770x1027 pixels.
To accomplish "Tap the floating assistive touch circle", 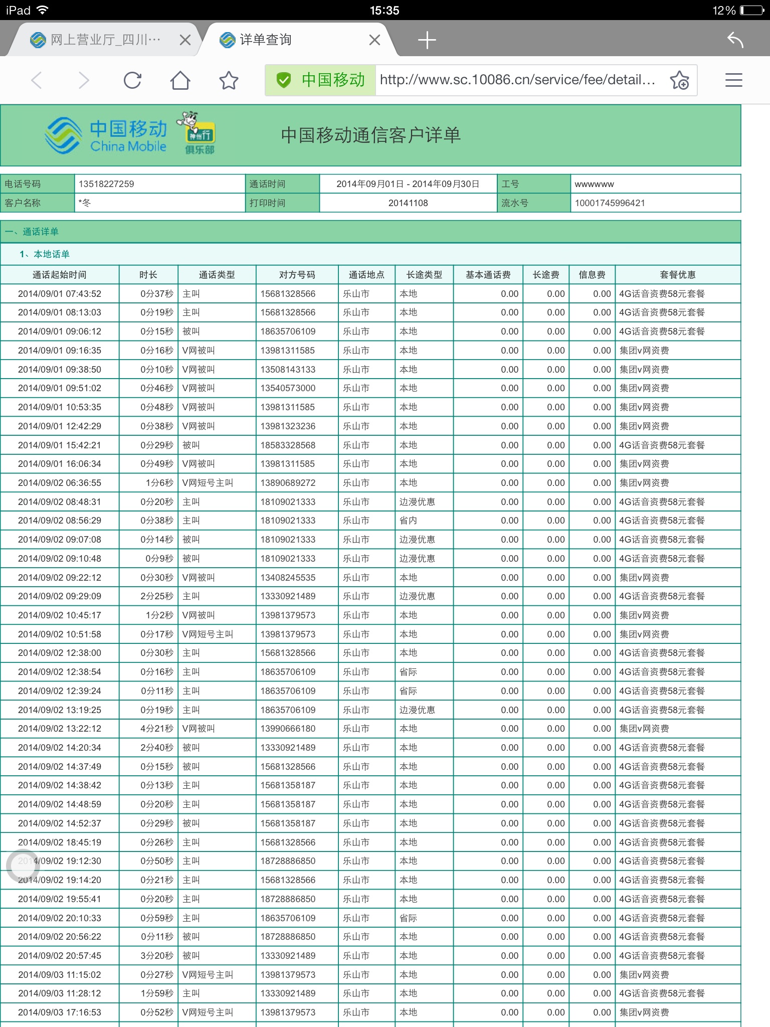I will pyautogui.click(x=23, y=866).
